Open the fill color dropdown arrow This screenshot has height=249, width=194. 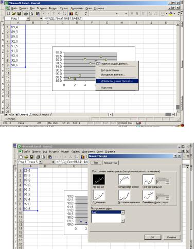(174, 13)
